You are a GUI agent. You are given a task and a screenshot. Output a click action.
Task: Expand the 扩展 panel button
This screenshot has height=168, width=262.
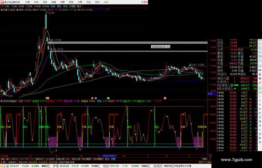(x=3, y=162)
